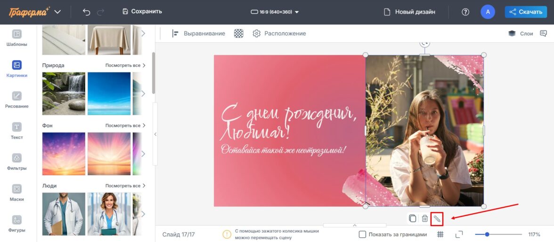Open the Маски tab

16,193
